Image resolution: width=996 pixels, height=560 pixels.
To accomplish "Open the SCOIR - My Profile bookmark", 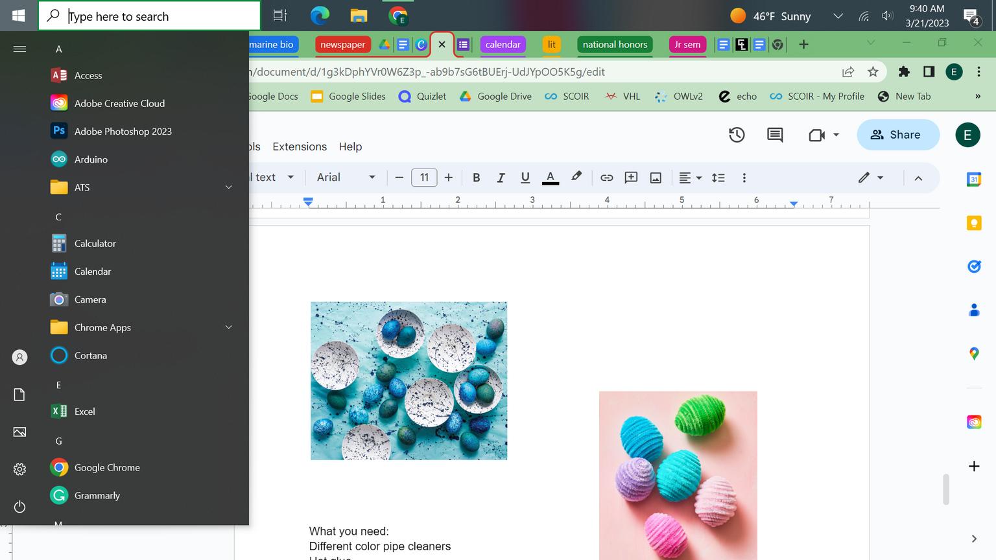I will click(817, 97).
